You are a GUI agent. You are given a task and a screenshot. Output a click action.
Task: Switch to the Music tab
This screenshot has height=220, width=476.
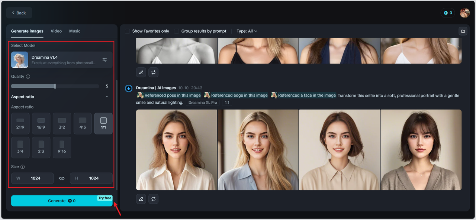point(75,31)
